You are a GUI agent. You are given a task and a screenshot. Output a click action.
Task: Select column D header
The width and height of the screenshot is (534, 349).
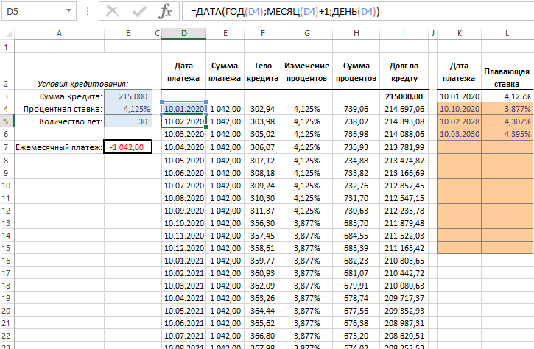pos(183,33)
